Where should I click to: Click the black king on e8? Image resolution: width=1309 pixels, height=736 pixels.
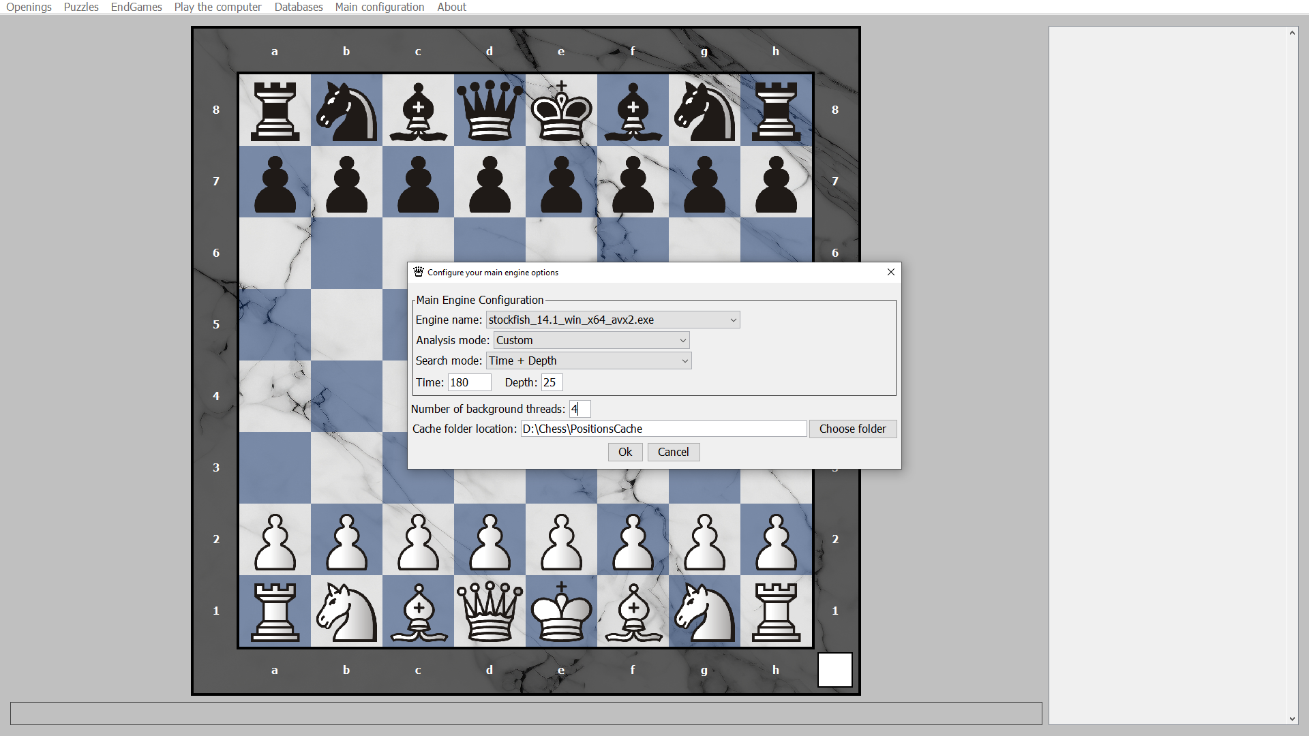click(560, 110)
